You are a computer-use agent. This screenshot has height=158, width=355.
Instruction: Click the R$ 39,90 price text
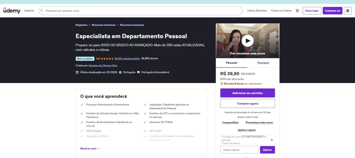pos(230,74)
